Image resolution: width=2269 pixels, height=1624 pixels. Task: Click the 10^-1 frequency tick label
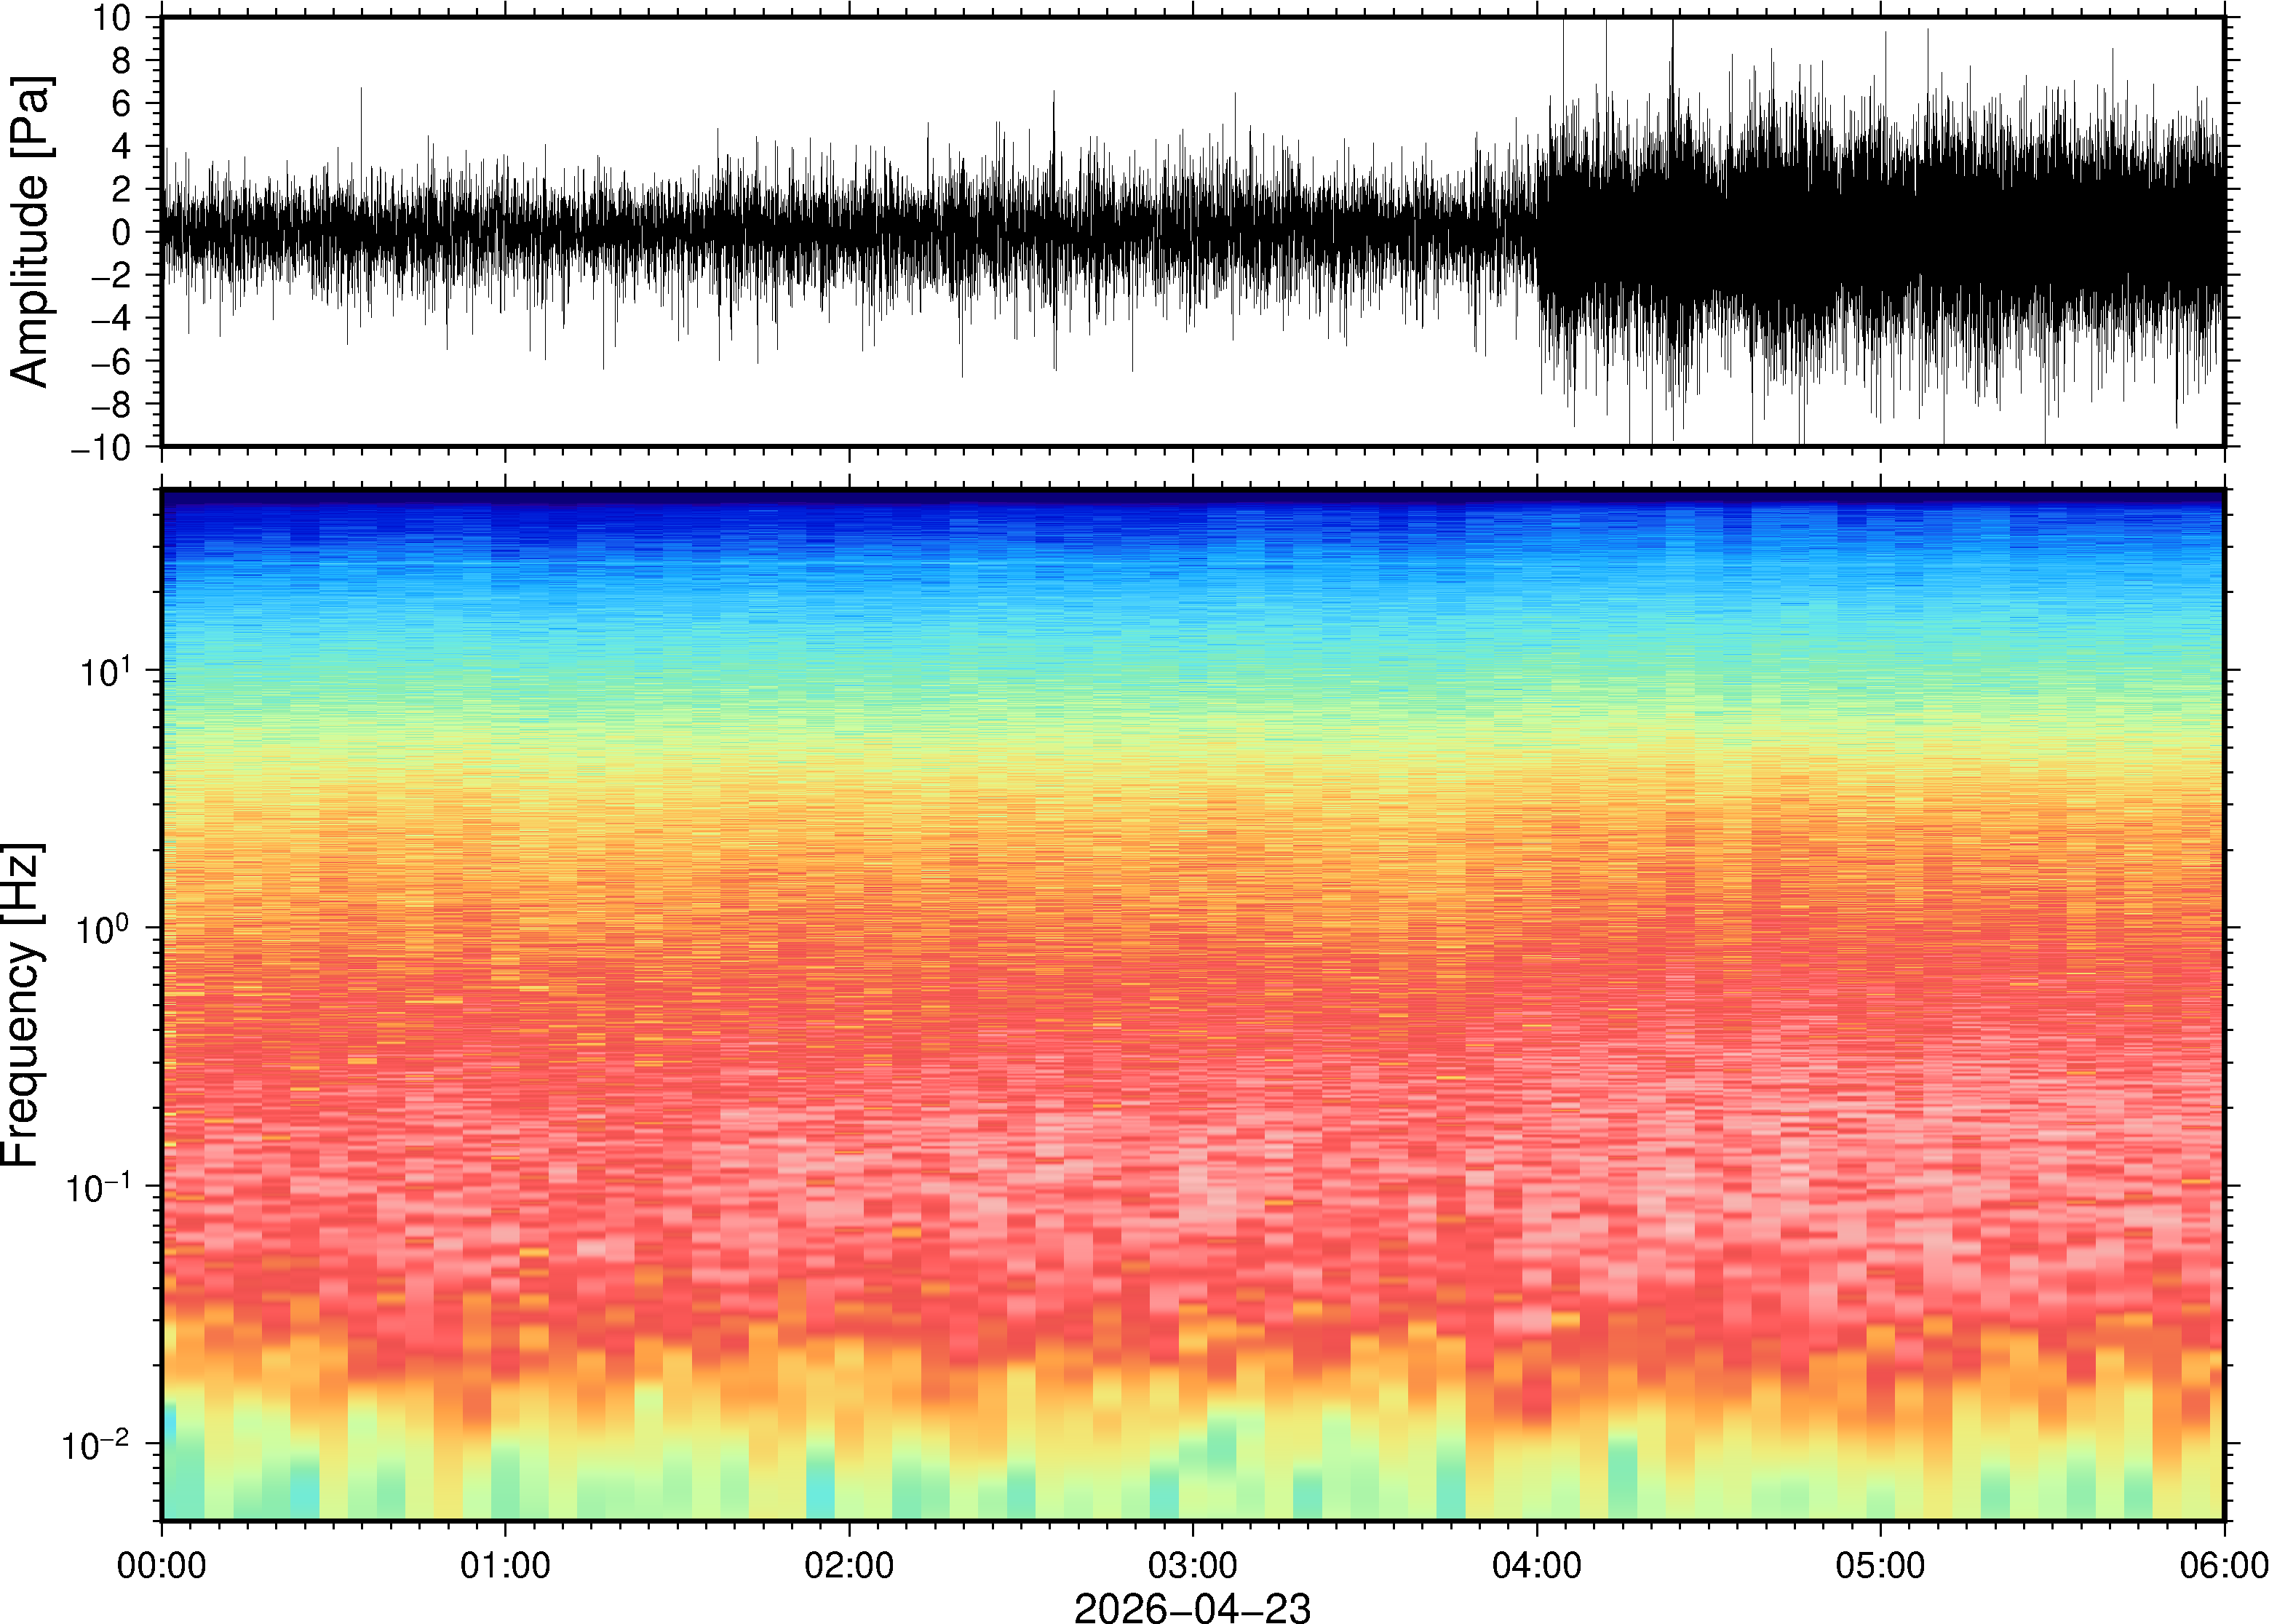pyautogui.click(x=97, y=1187)
